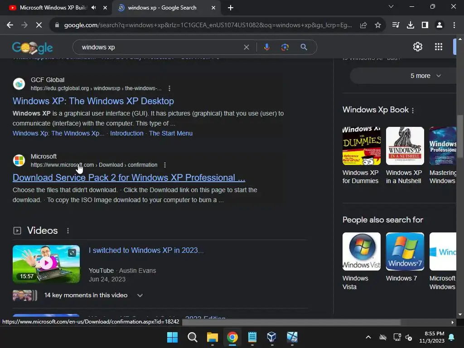Toggle the Chrome side panel
This screenshot has height=348, width=464.
[425, 25]
